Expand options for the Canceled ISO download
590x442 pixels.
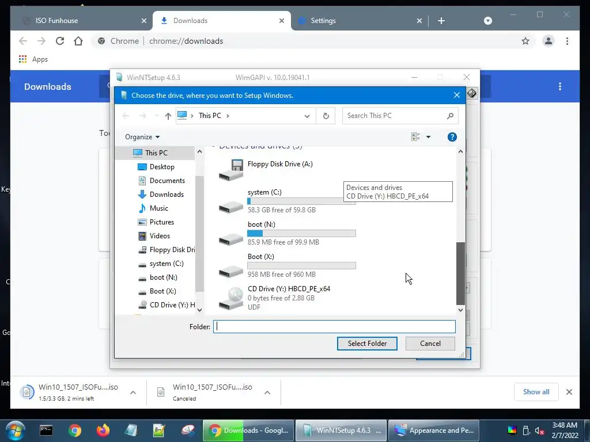click(x=267, y=393)
